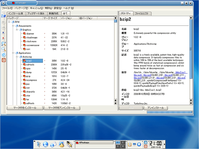Viewport: 199px width, 149px height.
Task: Click the マーク付をインストール button
Action: [25, 108]
